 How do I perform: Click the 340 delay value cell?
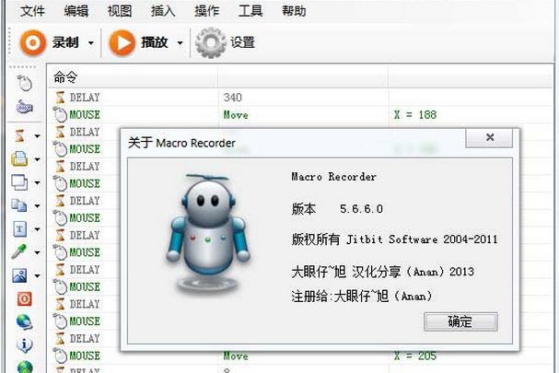point(233,98)
